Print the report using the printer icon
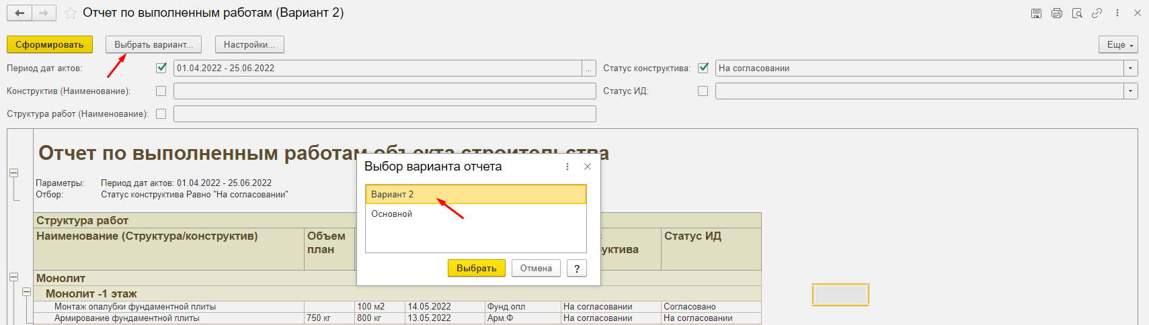Screen dimensions: 1149x325 1057,13
